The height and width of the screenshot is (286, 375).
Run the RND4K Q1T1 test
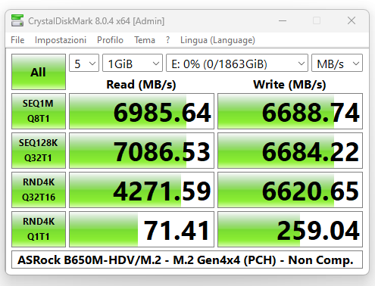click(x=39, y=229)
